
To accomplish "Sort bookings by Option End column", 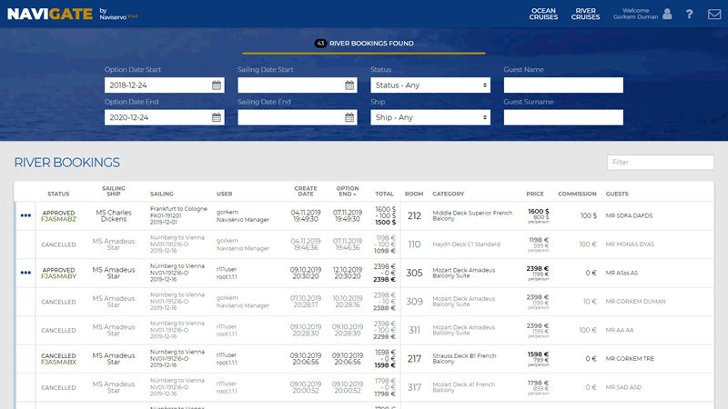I will pos(348,191).
